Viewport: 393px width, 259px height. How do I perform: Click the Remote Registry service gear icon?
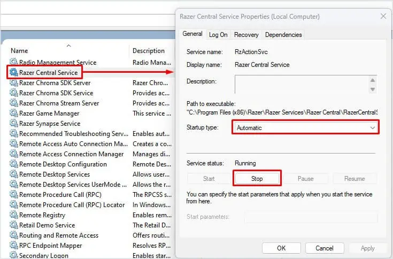[x=14, y=215]
